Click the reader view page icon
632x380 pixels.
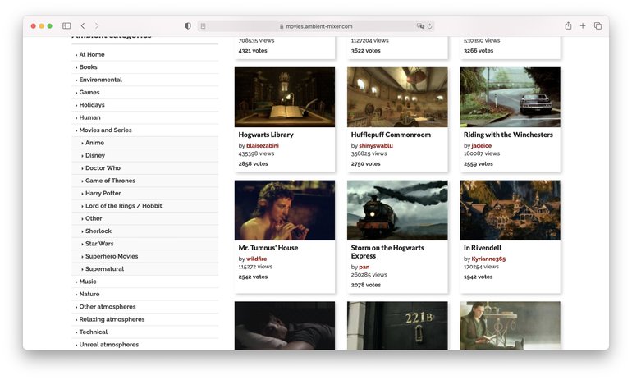tap(204, 26)
